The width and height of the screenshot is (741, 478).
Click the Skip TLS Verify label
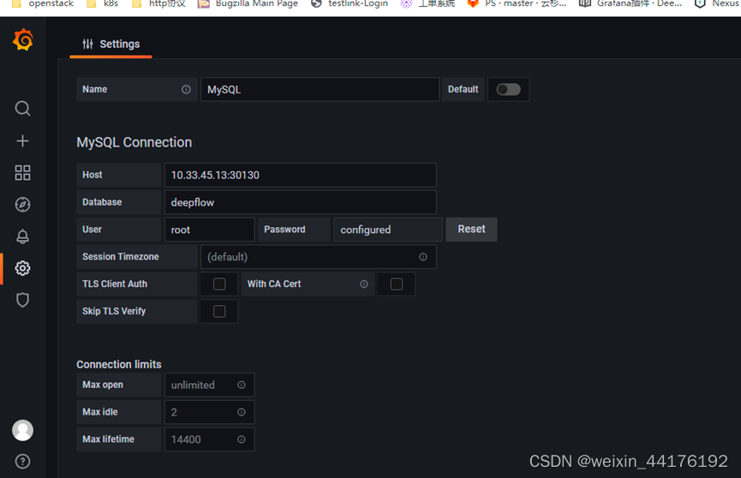[114, 311]
